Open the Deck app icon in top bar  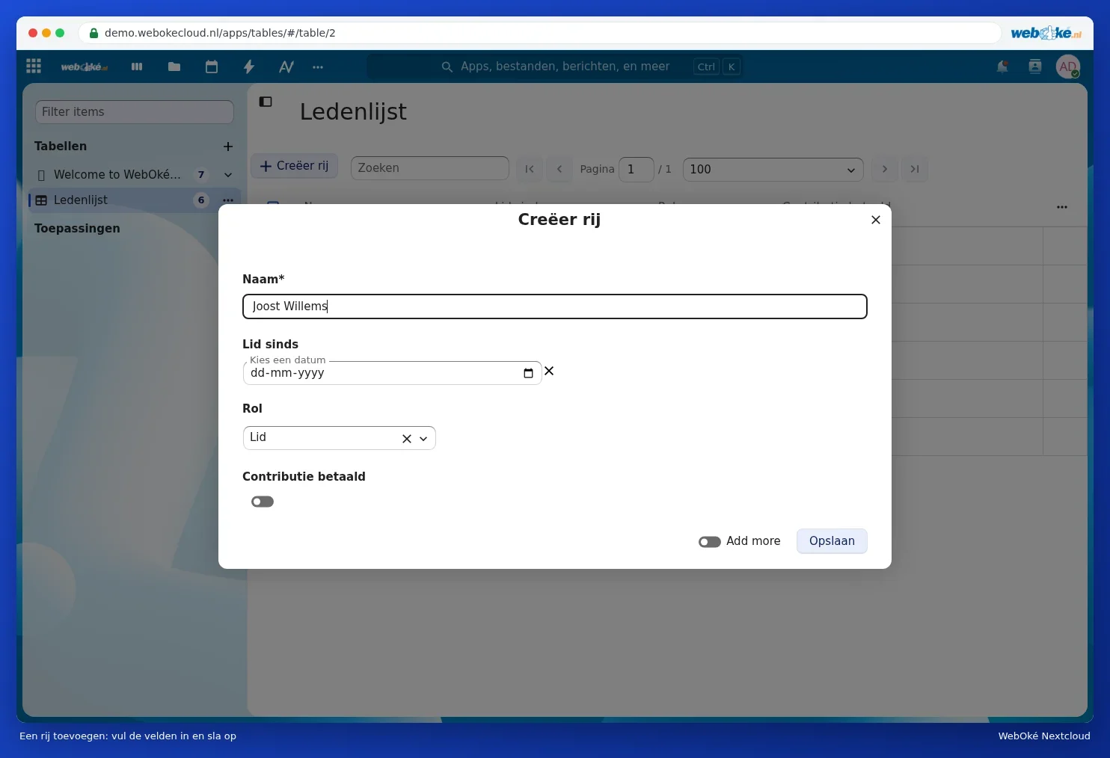point(137,67)
